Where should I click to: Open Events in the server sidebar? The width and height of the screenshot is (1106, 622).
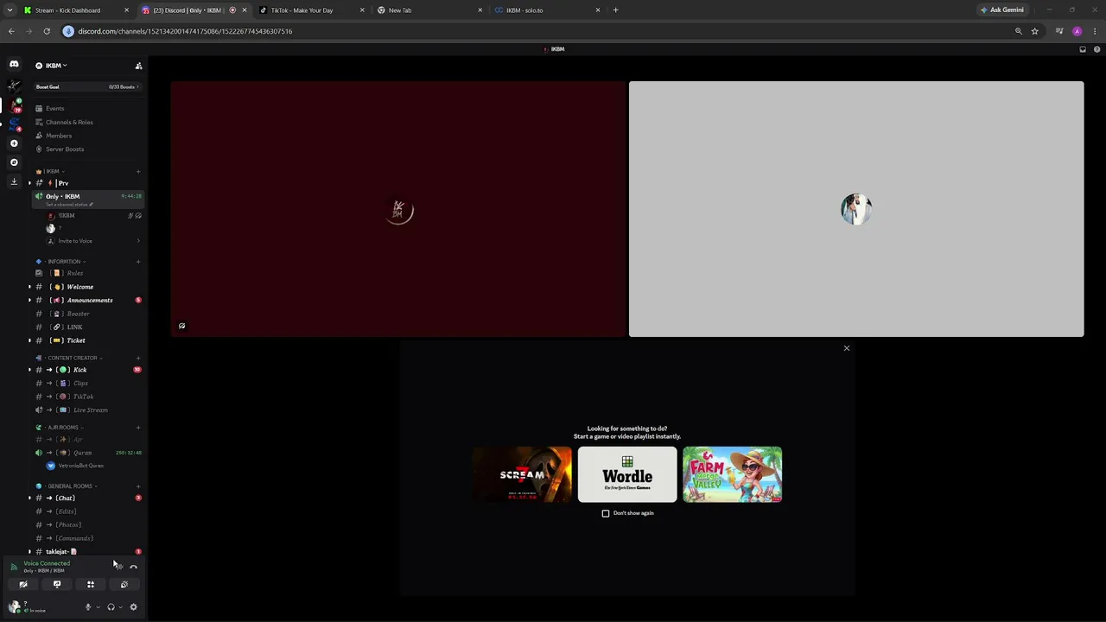point(86,109)
